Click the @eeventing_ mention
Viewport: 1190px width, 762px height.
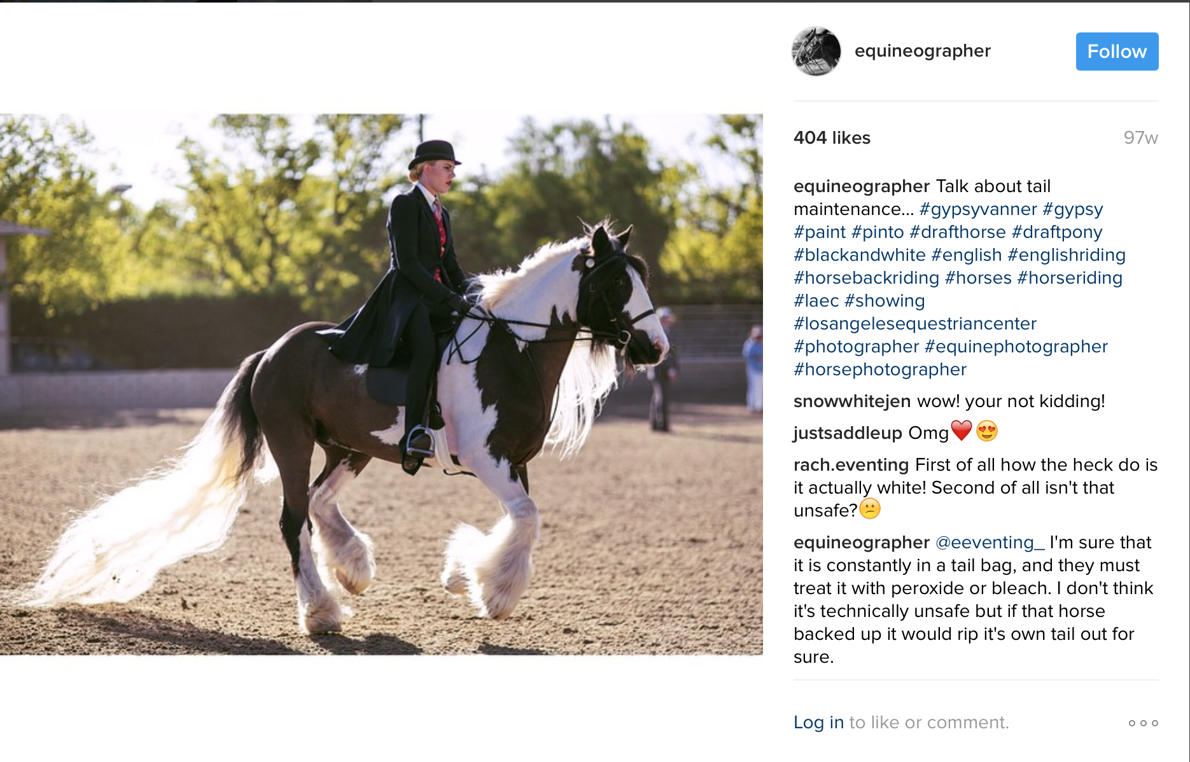[990, 543]
